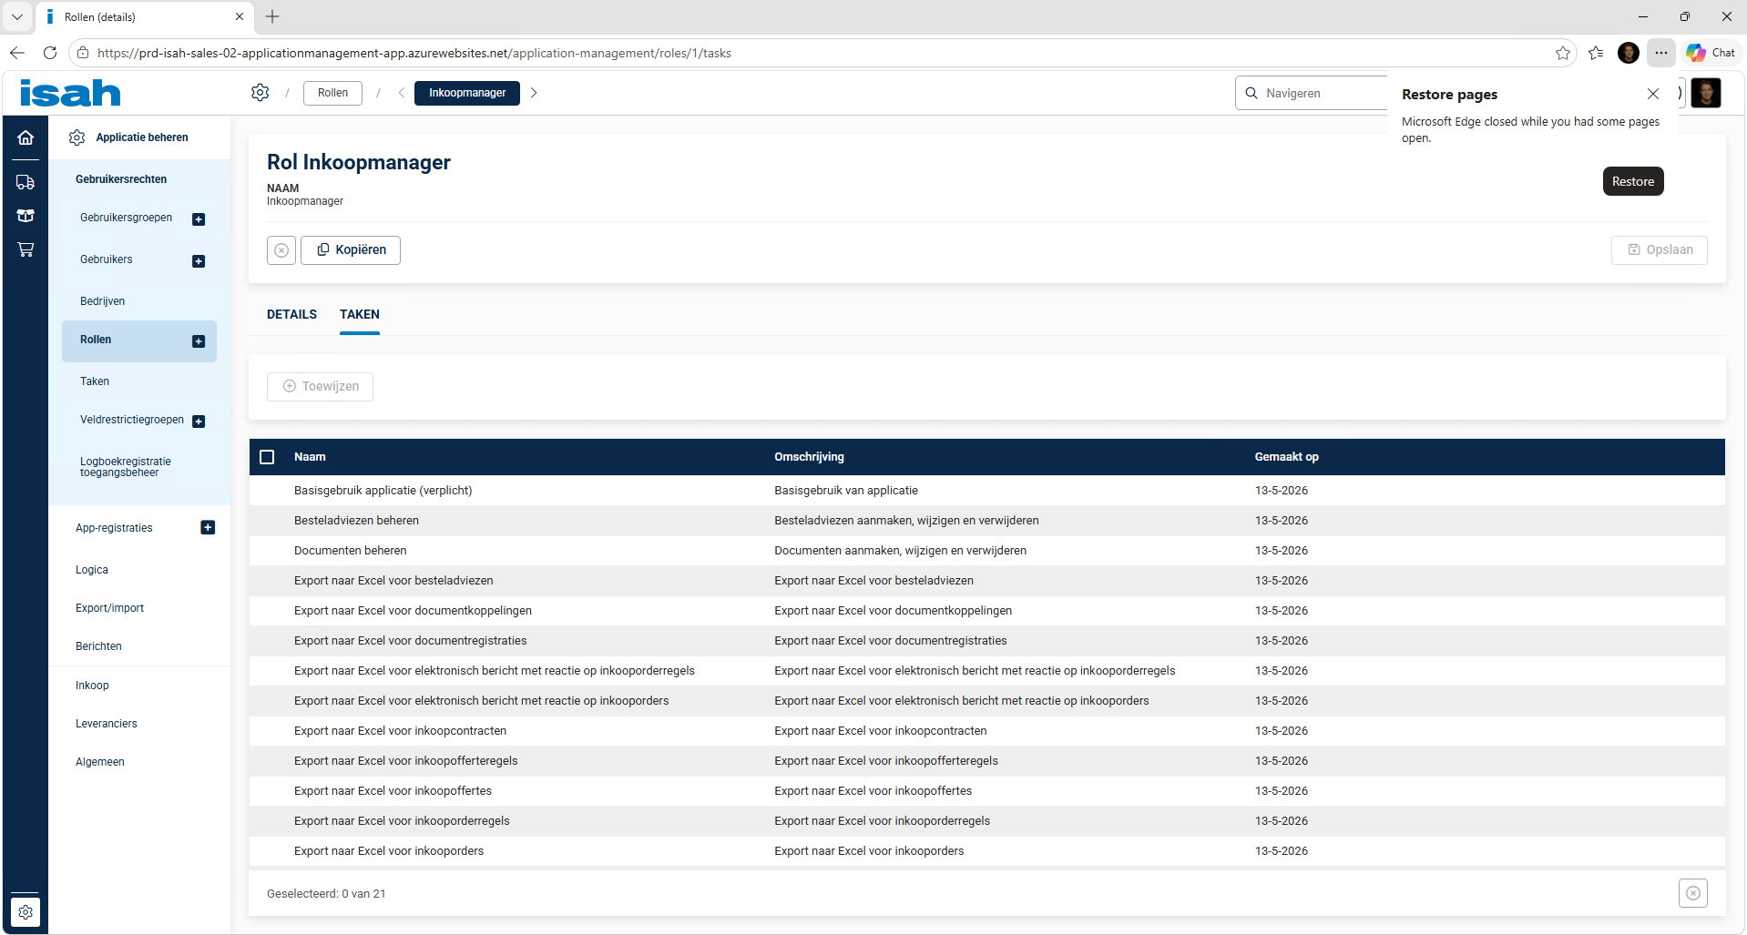The image size is (1747, 935).
Task: Sort by Gemaakt op column header
Action: pos(1286,457)
